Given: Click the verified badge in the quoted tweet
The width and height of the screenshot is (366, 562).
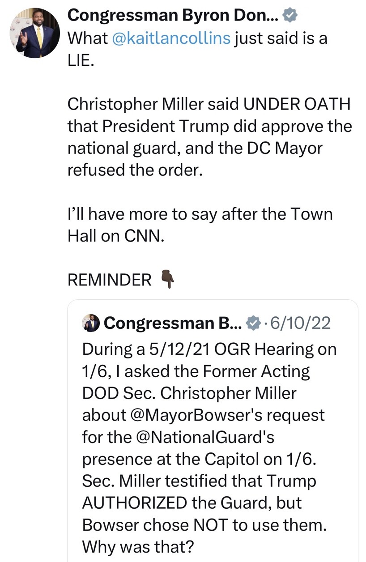Looking at the screenshot, I should tap(254, 323).
